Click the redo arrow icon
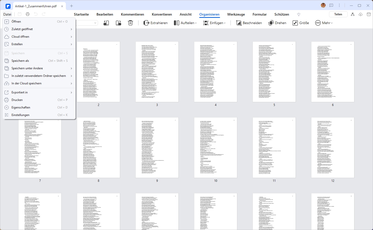373x230 pixels. (x=44, y=14)
